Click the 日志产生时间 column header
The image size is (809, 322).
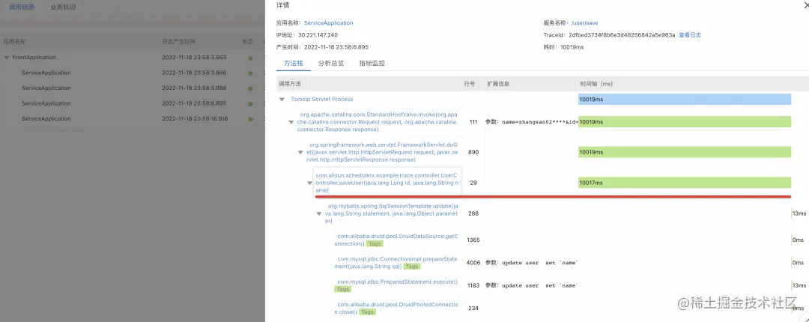[x=178, y=41]
